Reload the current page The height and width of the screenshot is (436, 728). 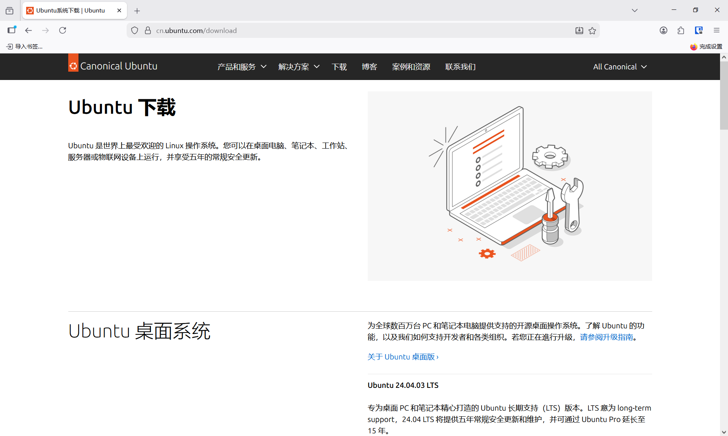tap(63, 30)
